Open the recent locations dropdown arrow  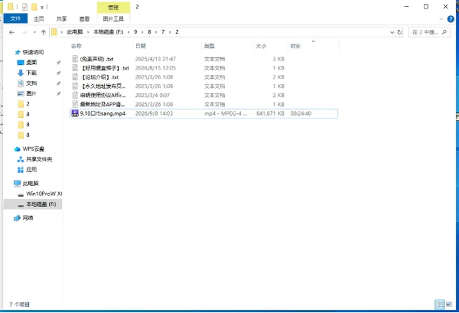(34, 32)
